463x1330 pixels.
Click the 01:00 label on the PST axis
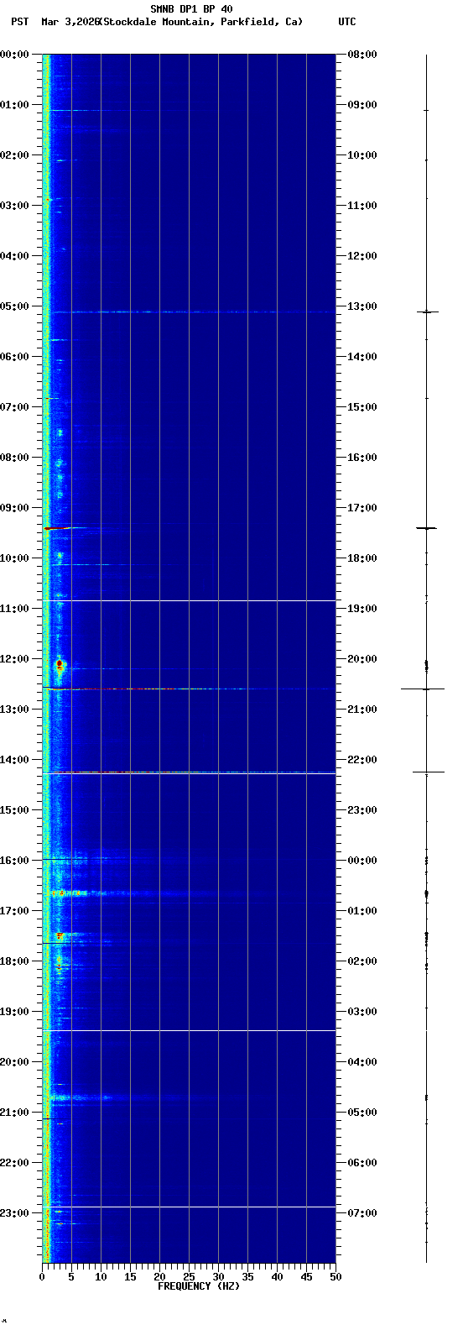coord(15,105)
